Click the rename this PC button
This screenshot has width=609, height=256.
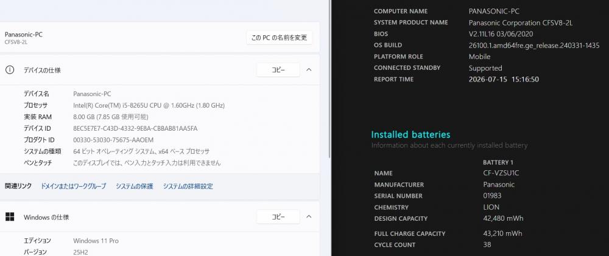[x=280, y=38]
